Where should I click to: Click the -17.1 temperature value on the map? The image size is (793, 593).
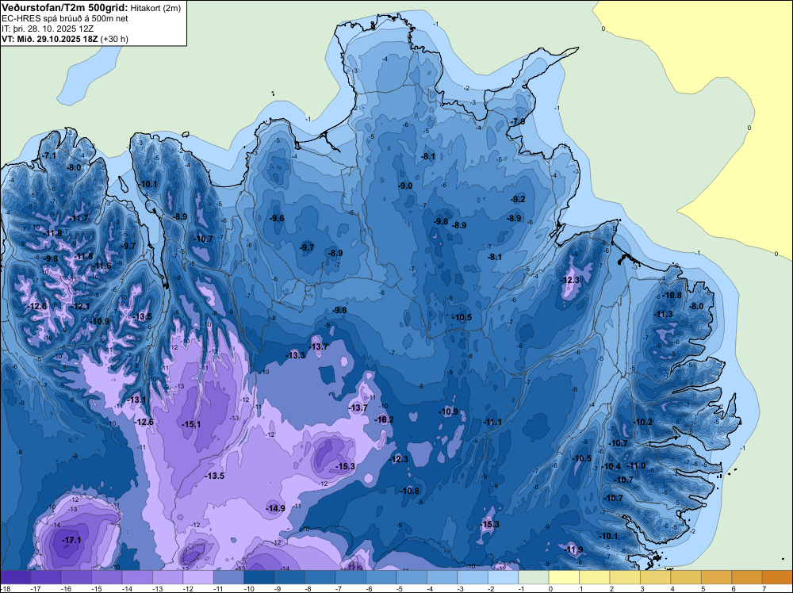[x=71, y=540]
